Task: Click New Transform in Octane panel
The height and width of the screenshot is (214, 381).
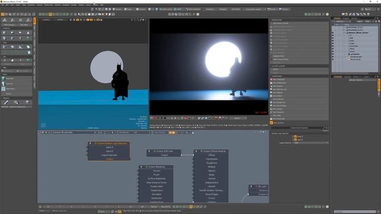Action: click(x=299, y=112)
